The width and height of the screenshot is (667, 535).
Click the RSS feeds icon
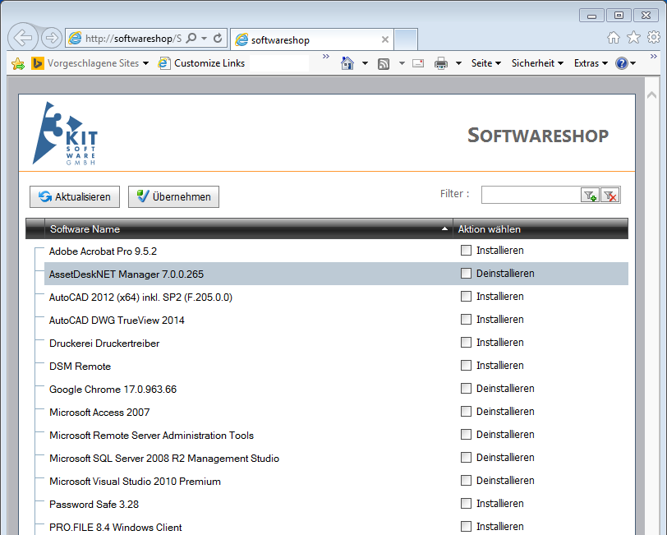(x=384, y=63)
